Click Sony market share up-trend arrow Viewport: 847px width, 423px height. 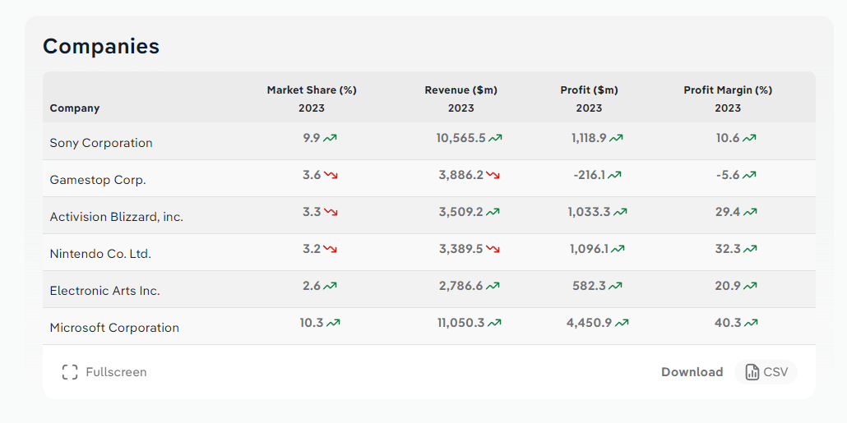[331, 139]
